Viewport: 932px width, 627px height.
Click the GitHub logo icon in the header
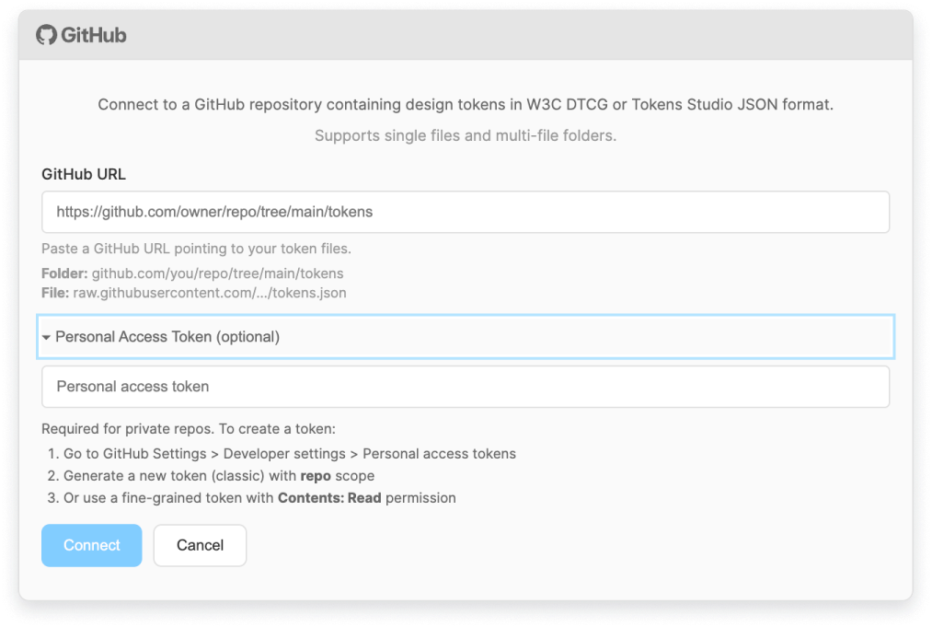pyautogui.click(x=47, y=35)
